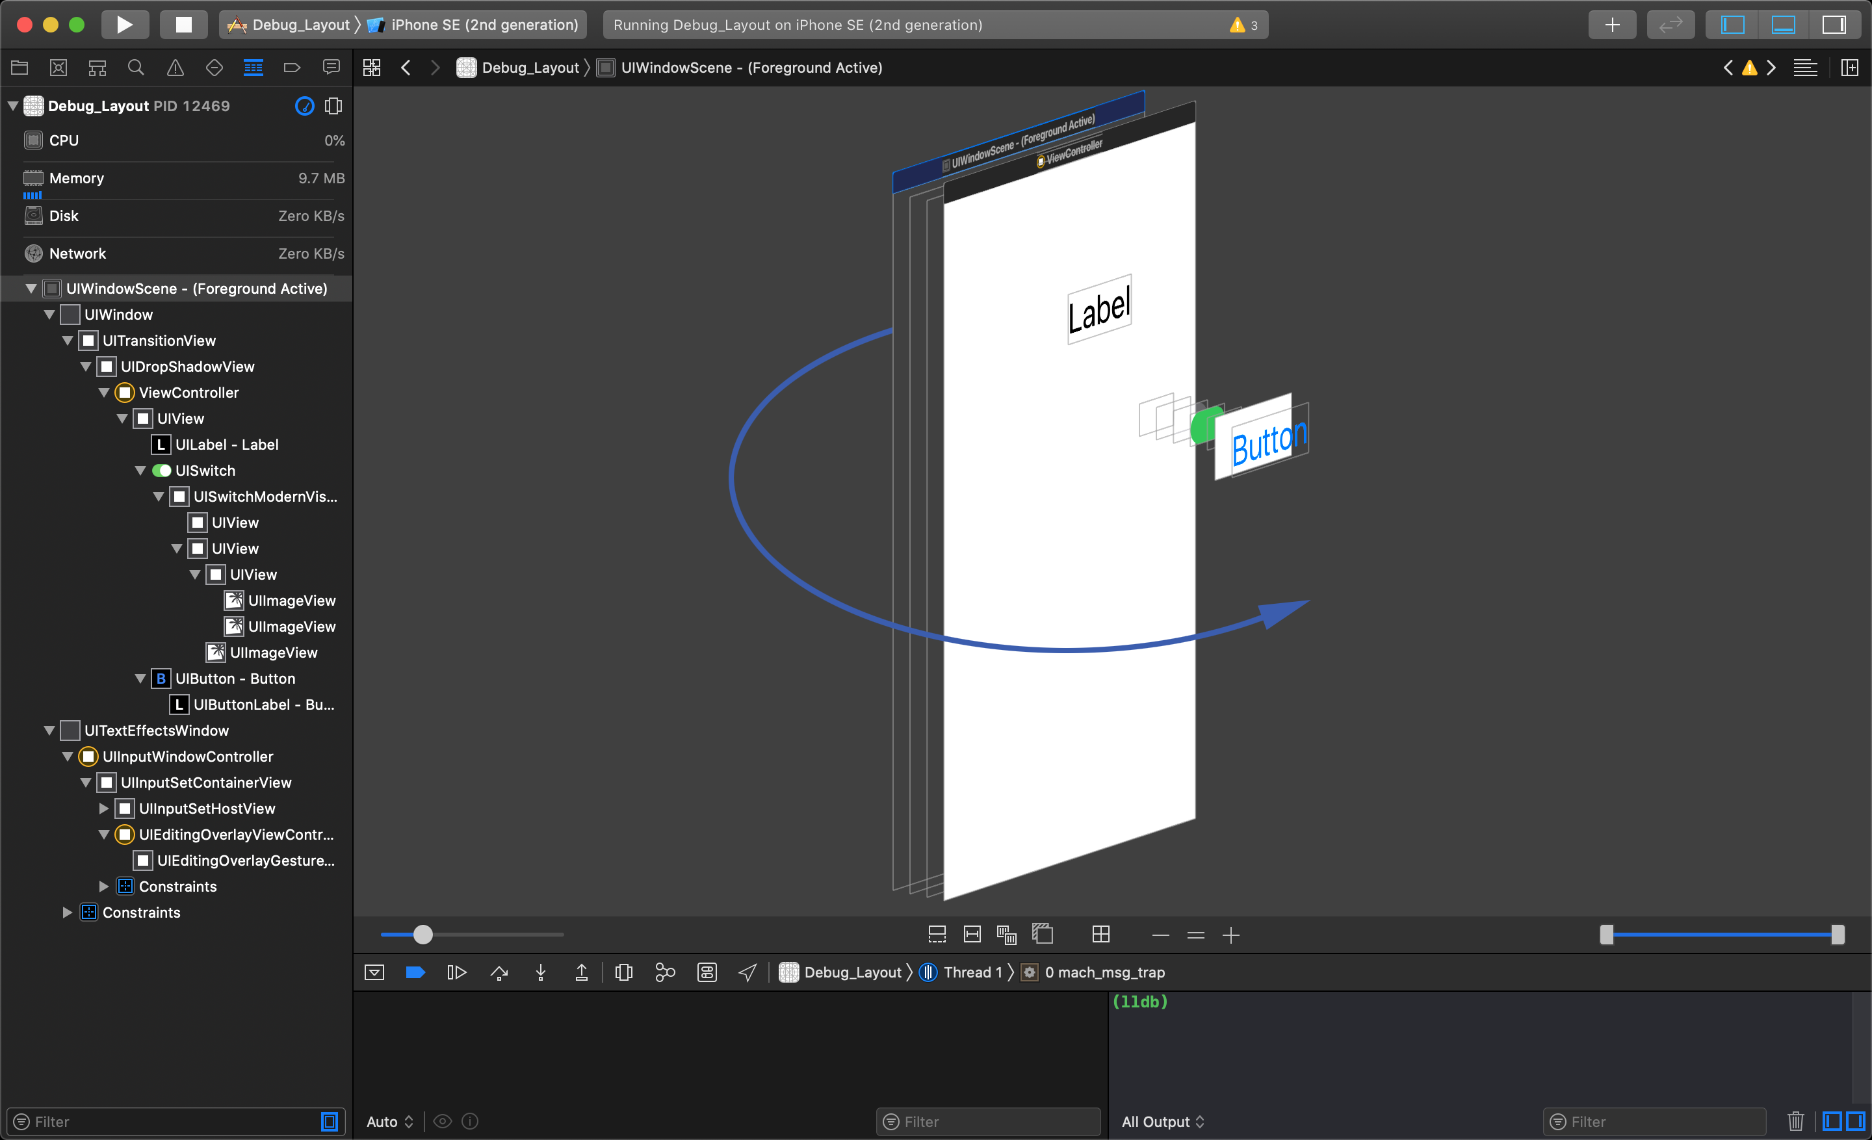1872x1140 pixels.
Task: Click the Run (play) button
Action: [x=125, y=24]
